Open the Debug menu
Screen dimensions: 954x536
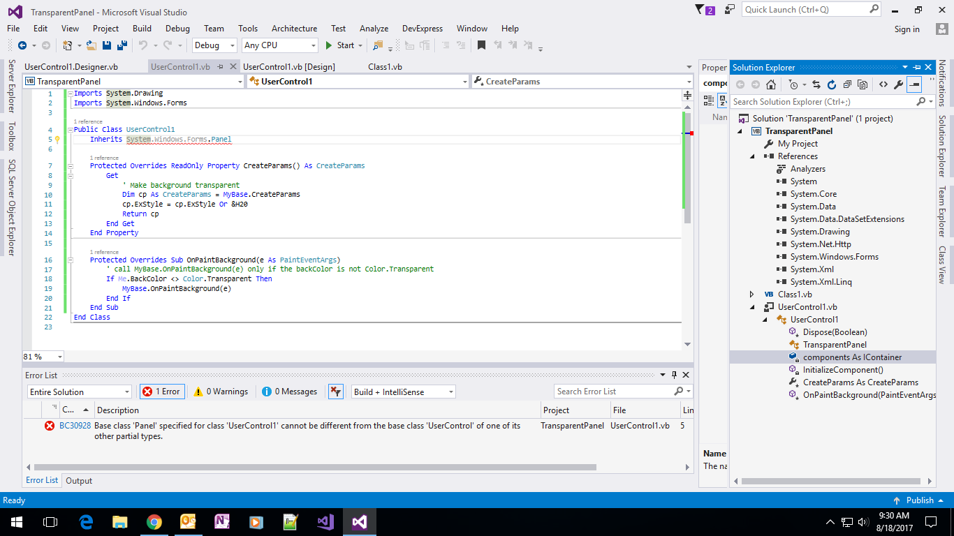click(177, 29)
